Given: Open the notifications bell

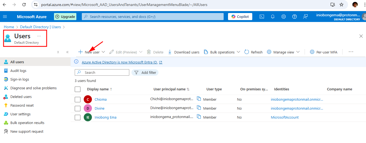Looking at the screenshot, I should pyautogui.click(x=273, y=17).
